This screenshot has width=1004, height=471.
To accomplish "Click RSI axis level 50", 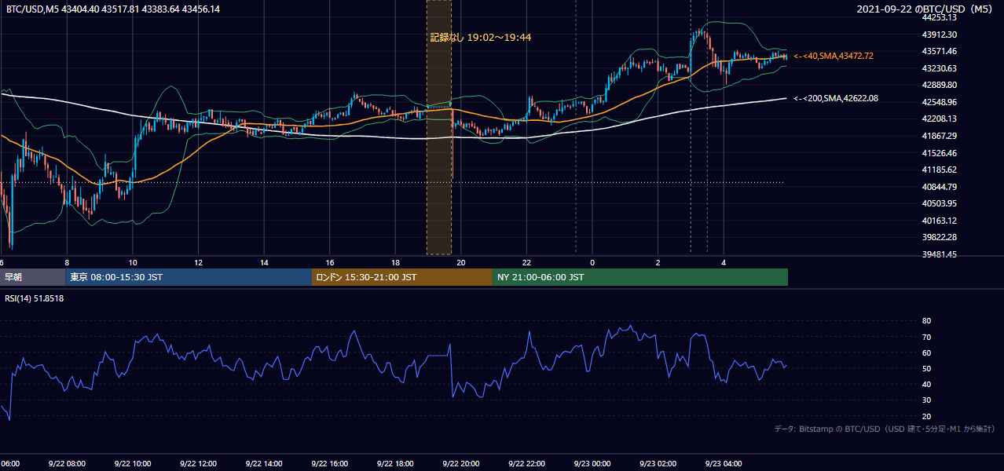I will (926, 368).
